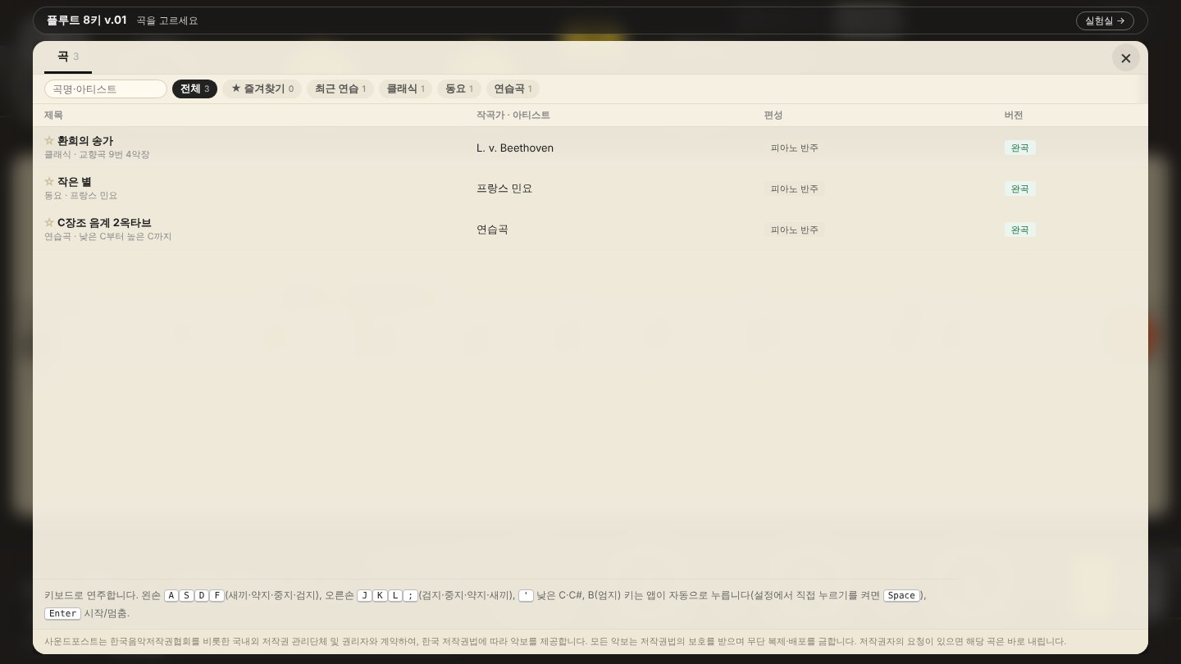Screen dimensions: 1181x664
Task: Click 피아노 반주 tag in 환희의 송가 row
Action: (x=795, y=148)
